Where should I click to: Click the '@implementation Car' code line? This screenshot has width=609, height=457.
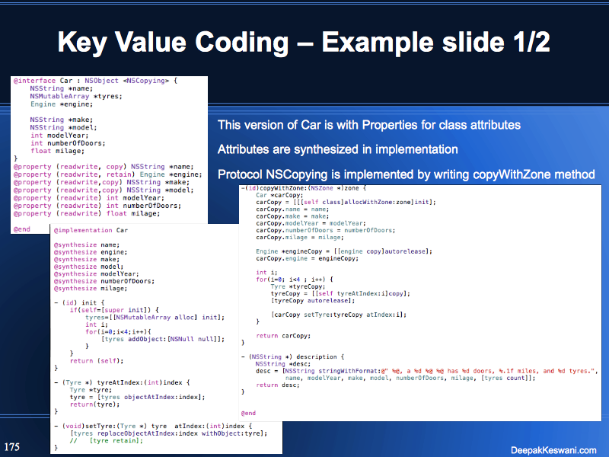click(91, 229)
